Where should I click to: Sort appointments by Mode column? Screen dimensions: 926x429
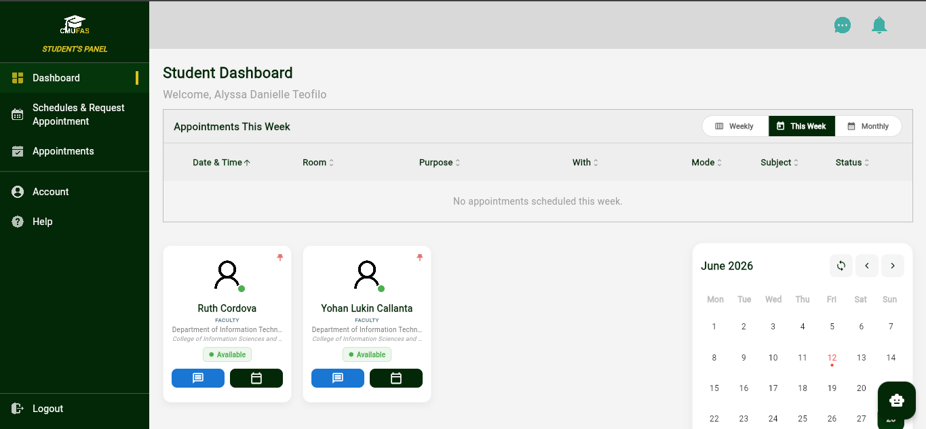(x=707, y=163)
